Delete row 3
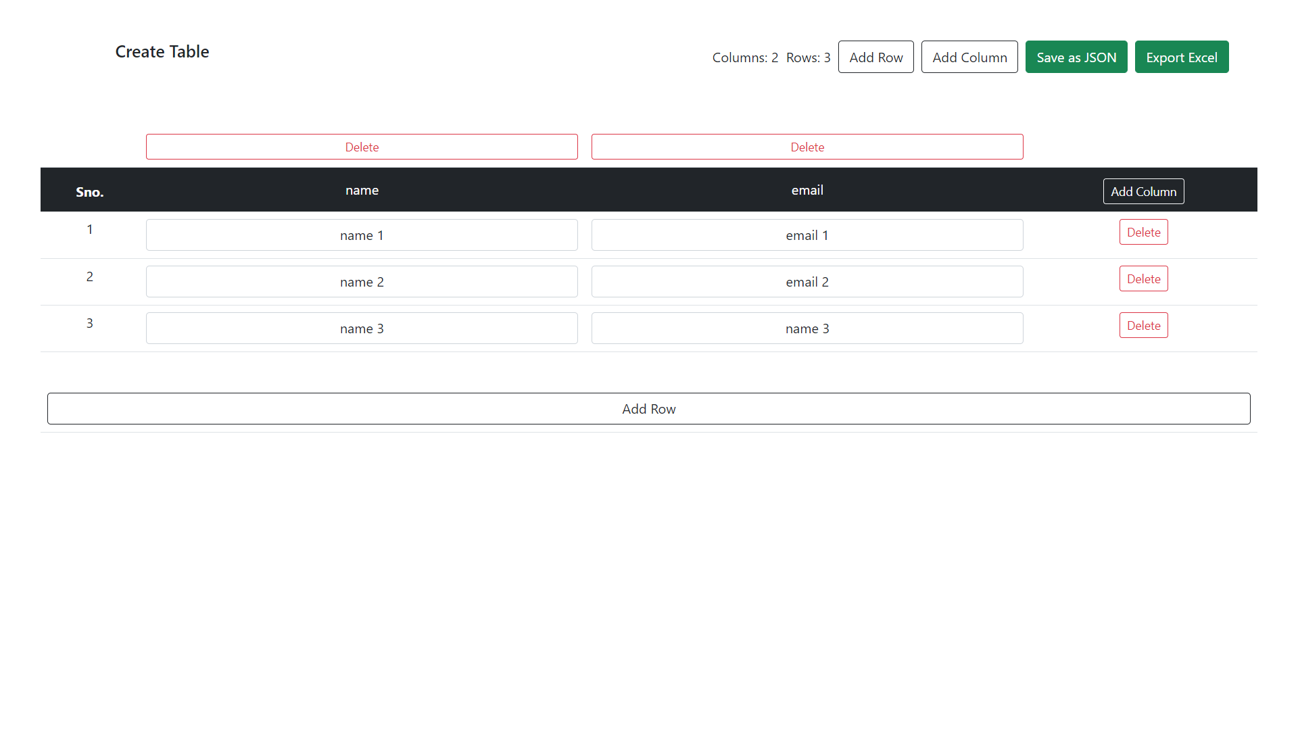Image resolution: width=1298 pixels, height=730 pixels. 1143,326
